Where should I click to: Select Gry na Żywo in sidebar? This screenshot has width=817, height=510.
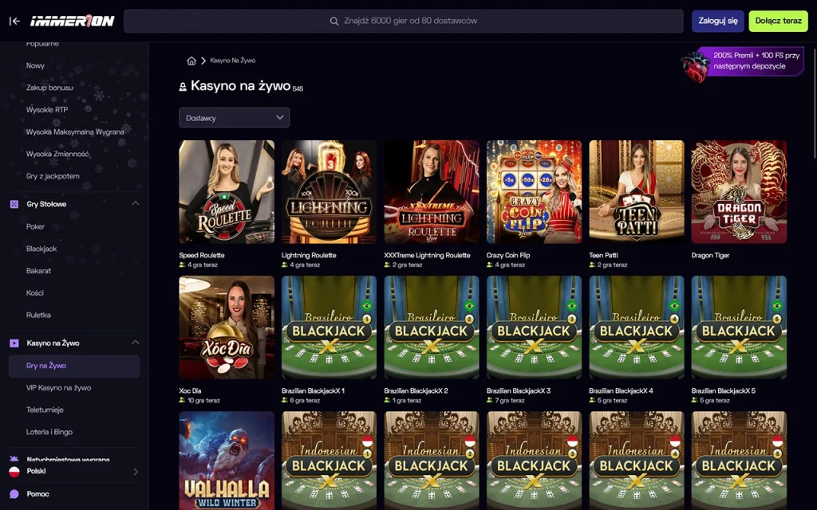coord(74,366)
